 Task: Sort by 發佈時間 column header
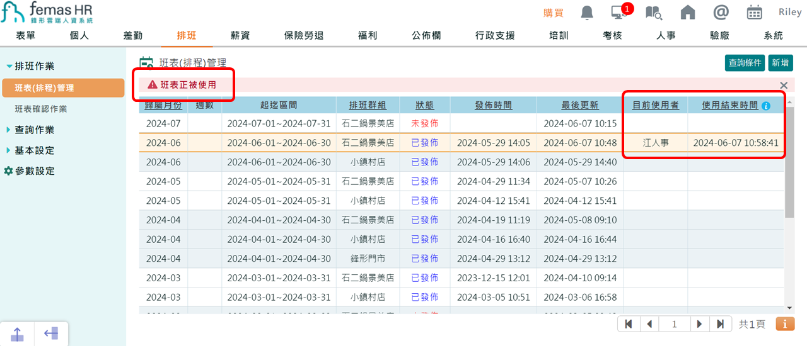tap(493, 106)
